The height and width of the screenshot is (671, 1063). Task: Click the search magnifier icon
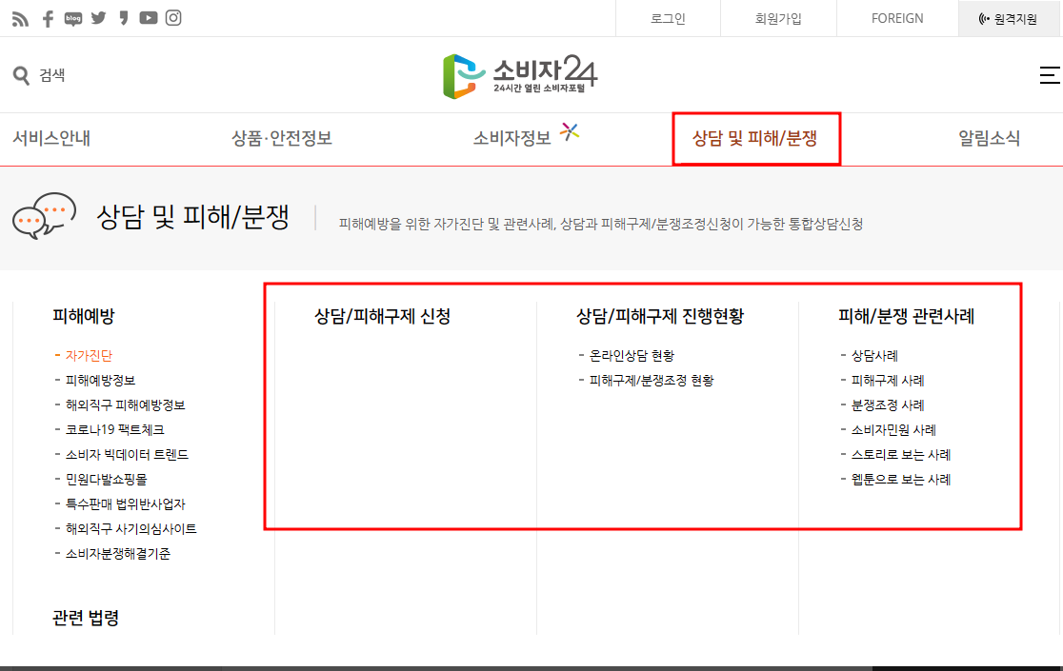(x=19, y=73)
